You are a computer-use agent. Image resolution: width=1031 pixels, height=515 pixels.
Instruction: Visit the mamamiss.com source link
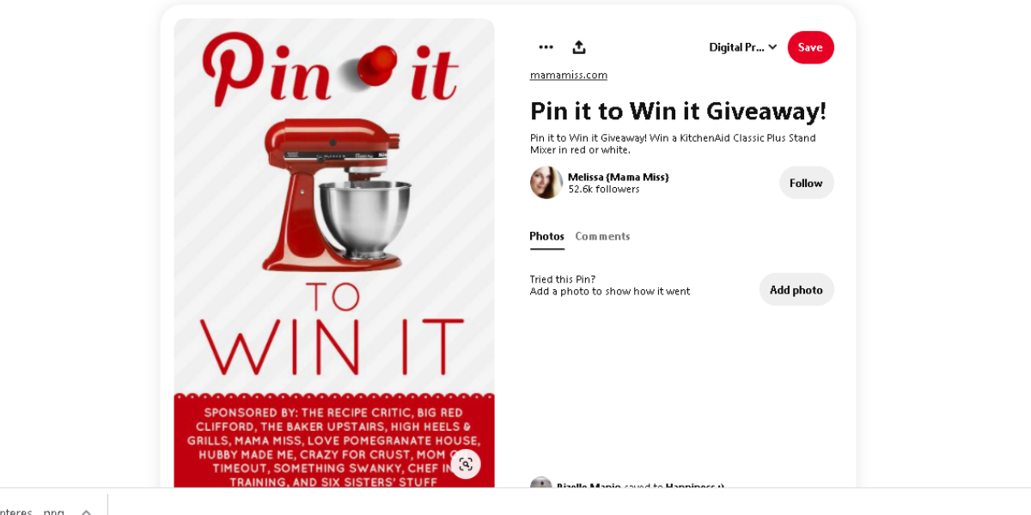point(569,75)
